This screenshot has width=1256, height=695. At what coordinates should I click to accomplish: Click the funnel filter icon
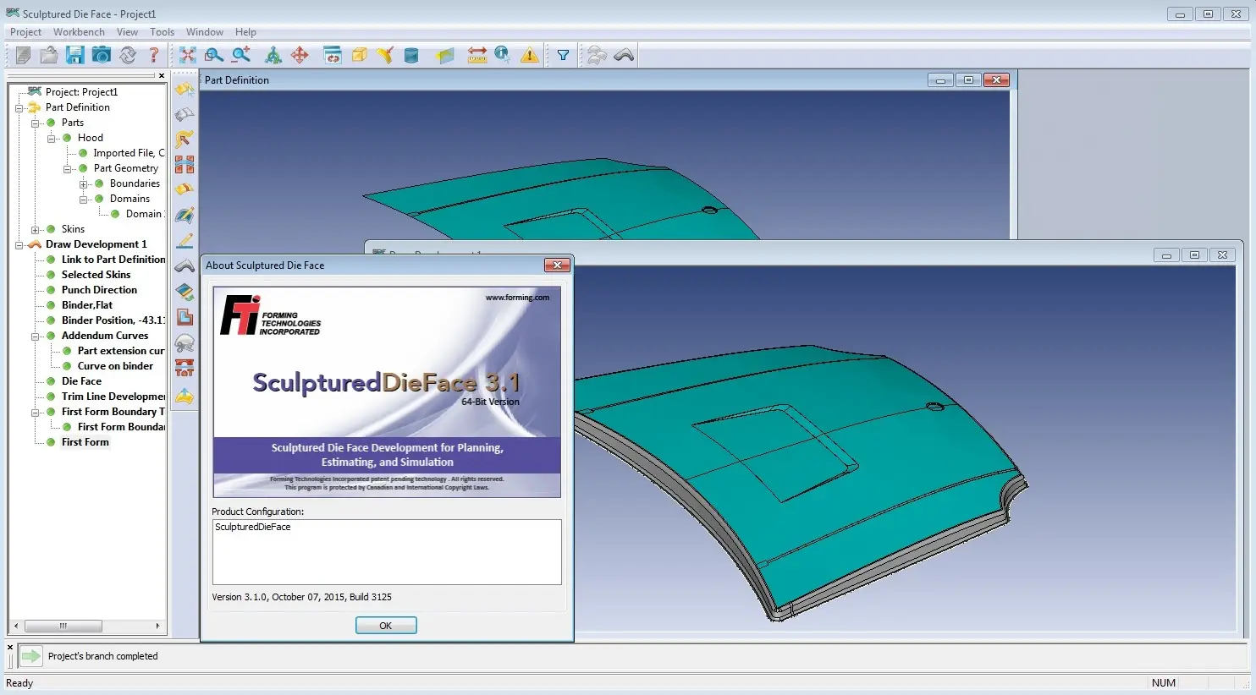pyautogui.click(x=563, y=55)
